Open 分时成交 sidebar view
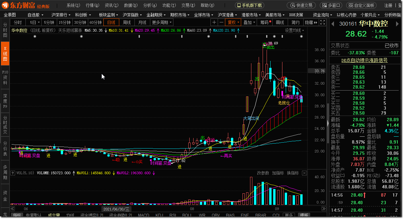This screenshot has width=404, height=219. tap(5, 125)
